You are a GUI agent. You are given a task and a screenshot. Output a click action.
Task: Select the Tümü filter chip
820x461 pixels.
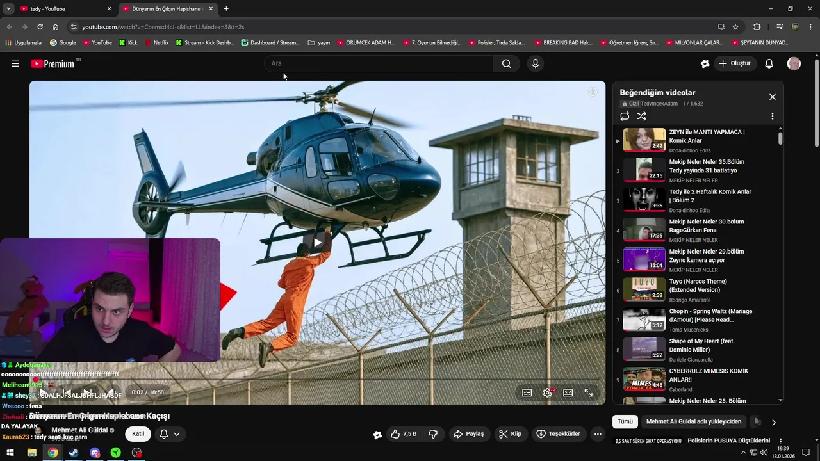625,421
